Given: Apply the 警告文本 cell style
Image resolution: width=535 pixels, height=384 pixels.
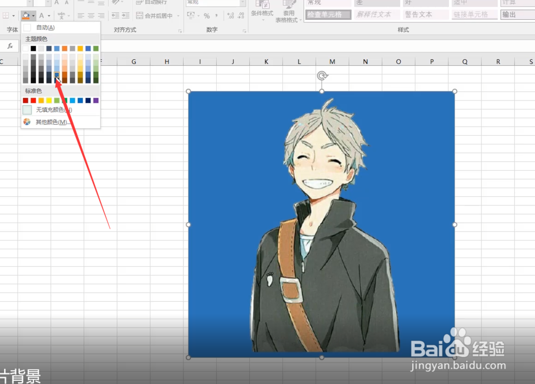Looking at the screenshot, I should (426, 14).
